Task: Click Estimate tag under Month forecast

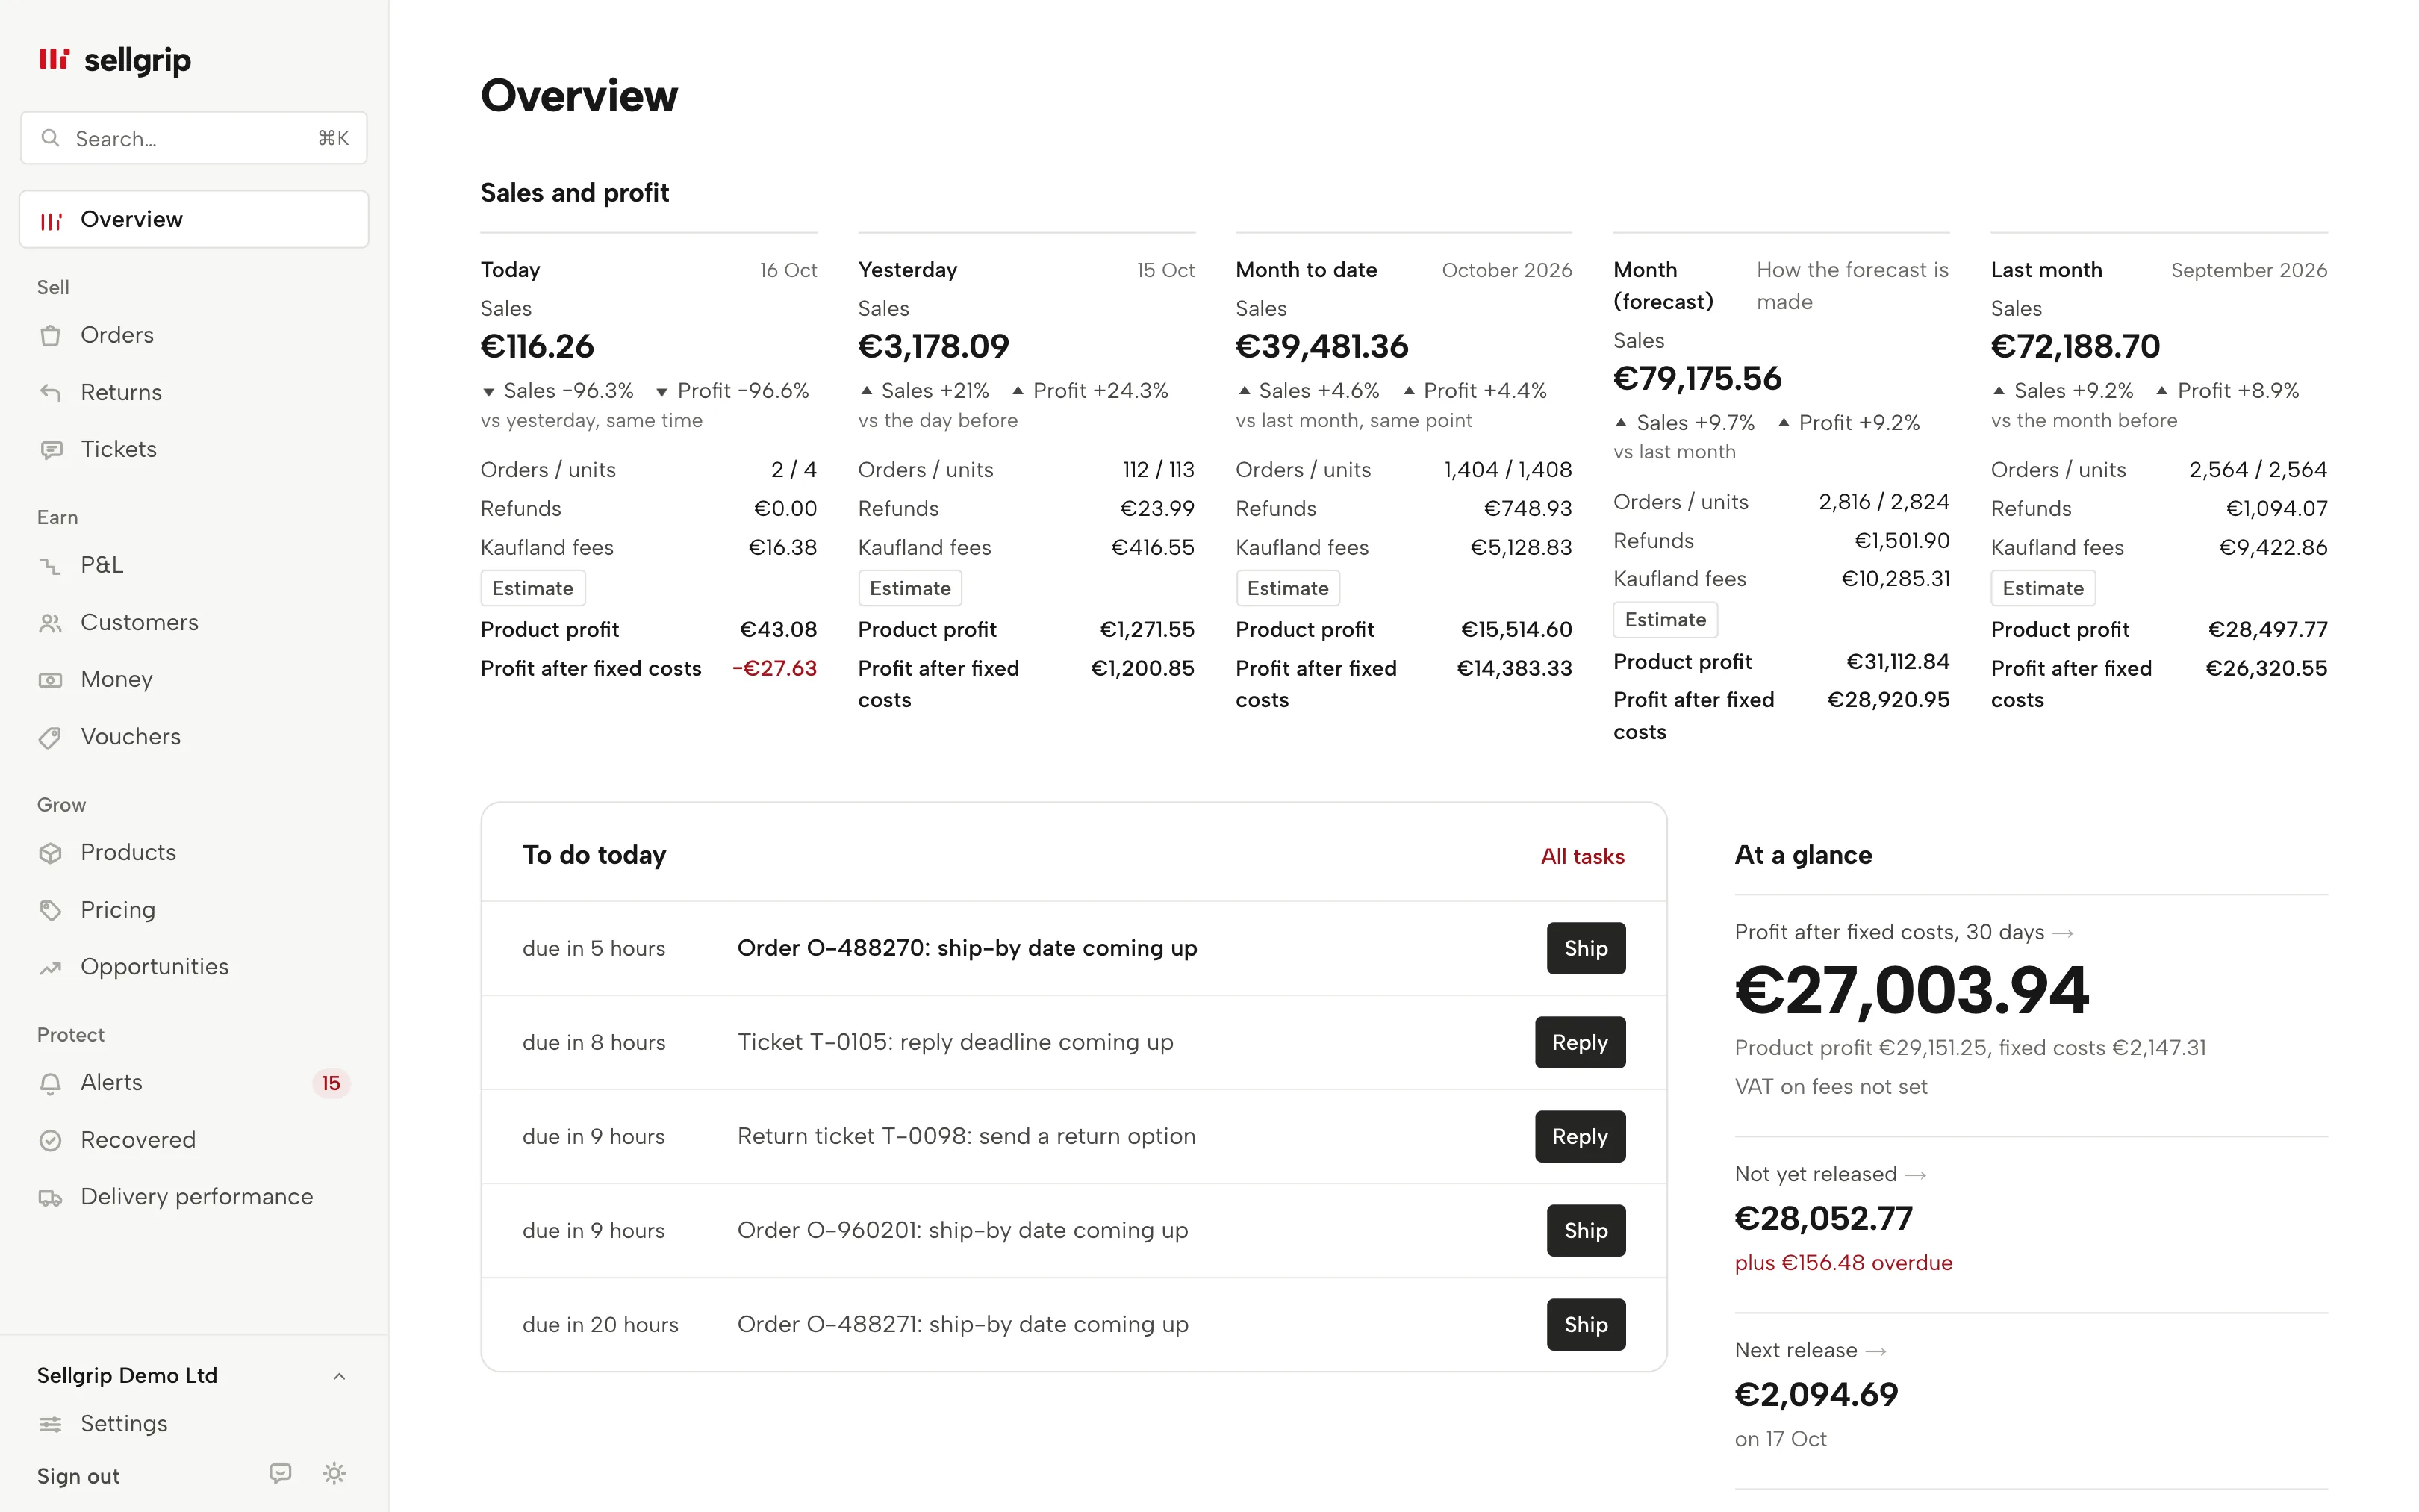Action: click(x=1666, y=620)
